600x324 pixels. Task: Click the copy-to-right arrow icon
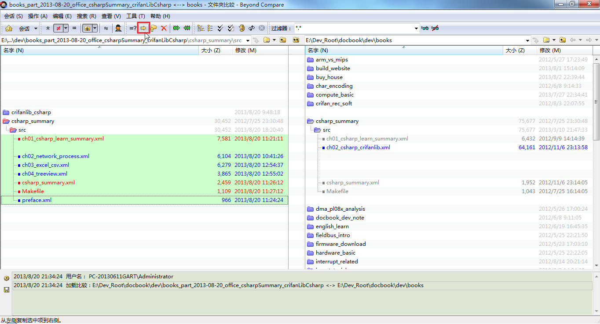(x=143, y=29)
